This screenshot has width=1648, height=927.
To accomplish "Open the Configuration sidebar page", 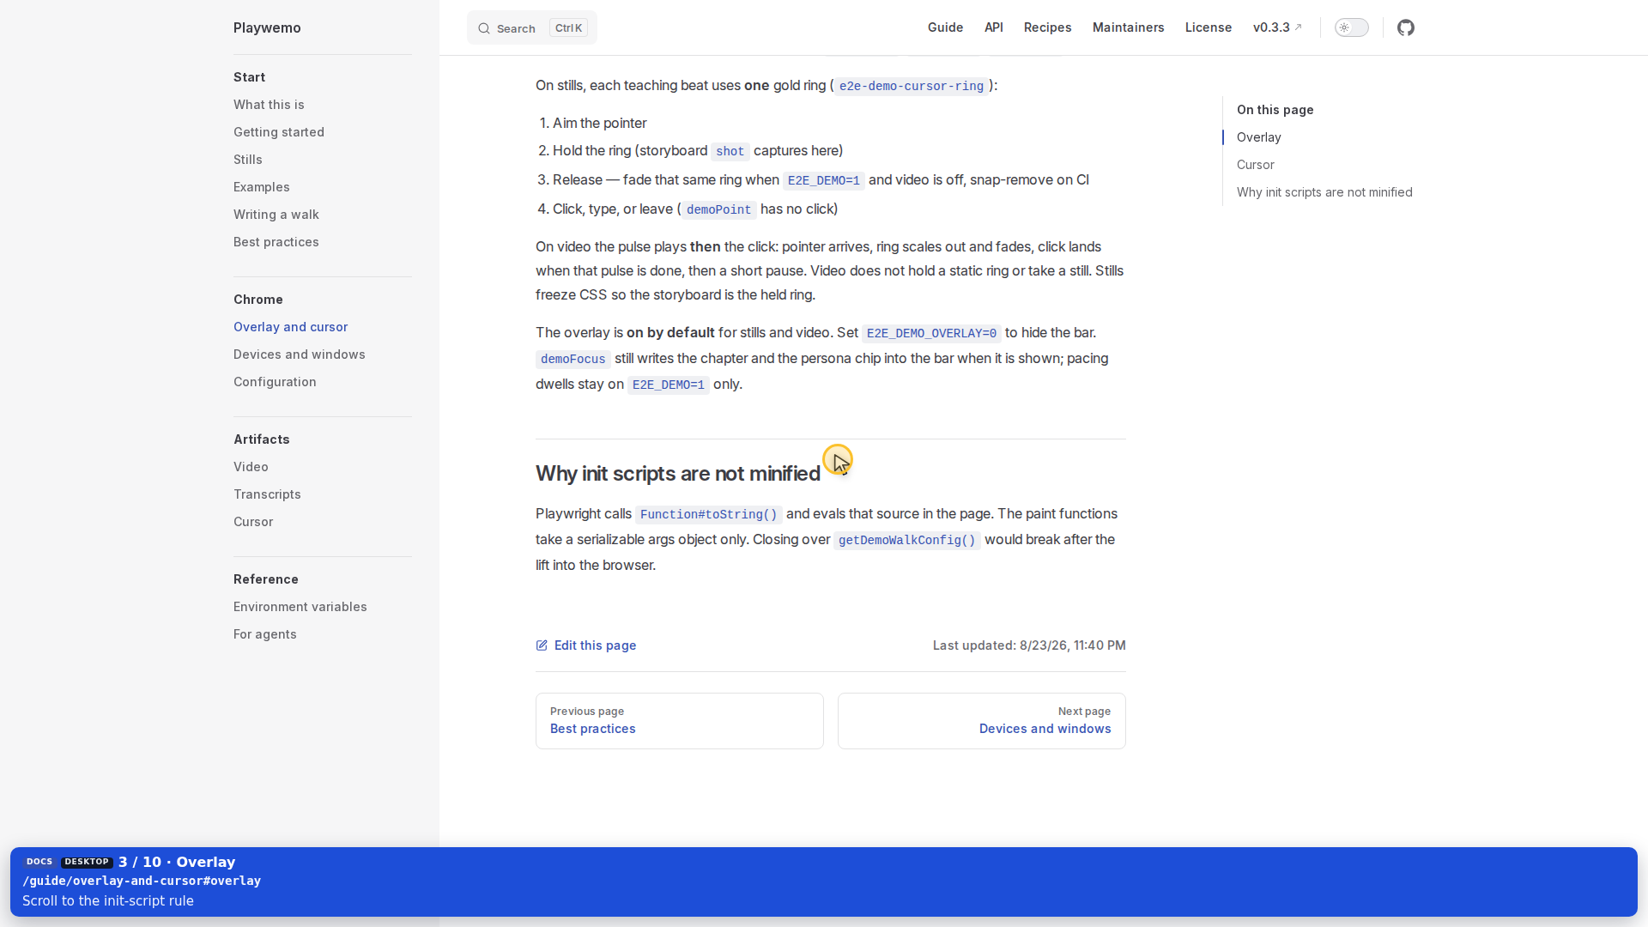I will 275,382.
